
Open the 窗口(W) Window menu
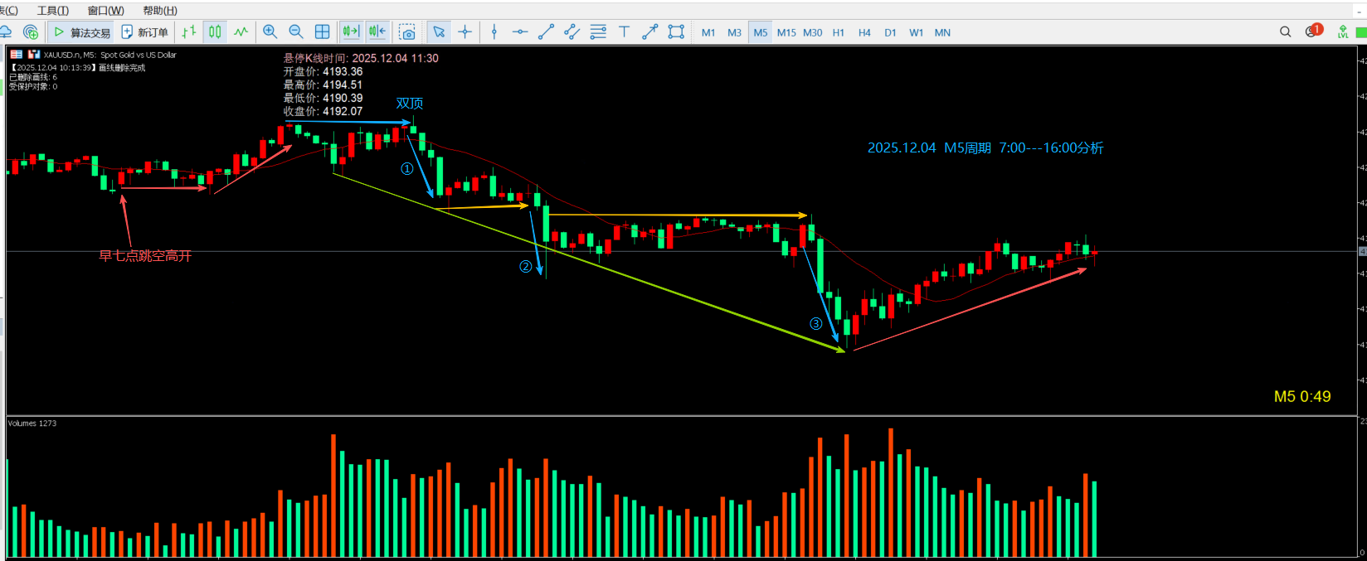coord(106,10)
